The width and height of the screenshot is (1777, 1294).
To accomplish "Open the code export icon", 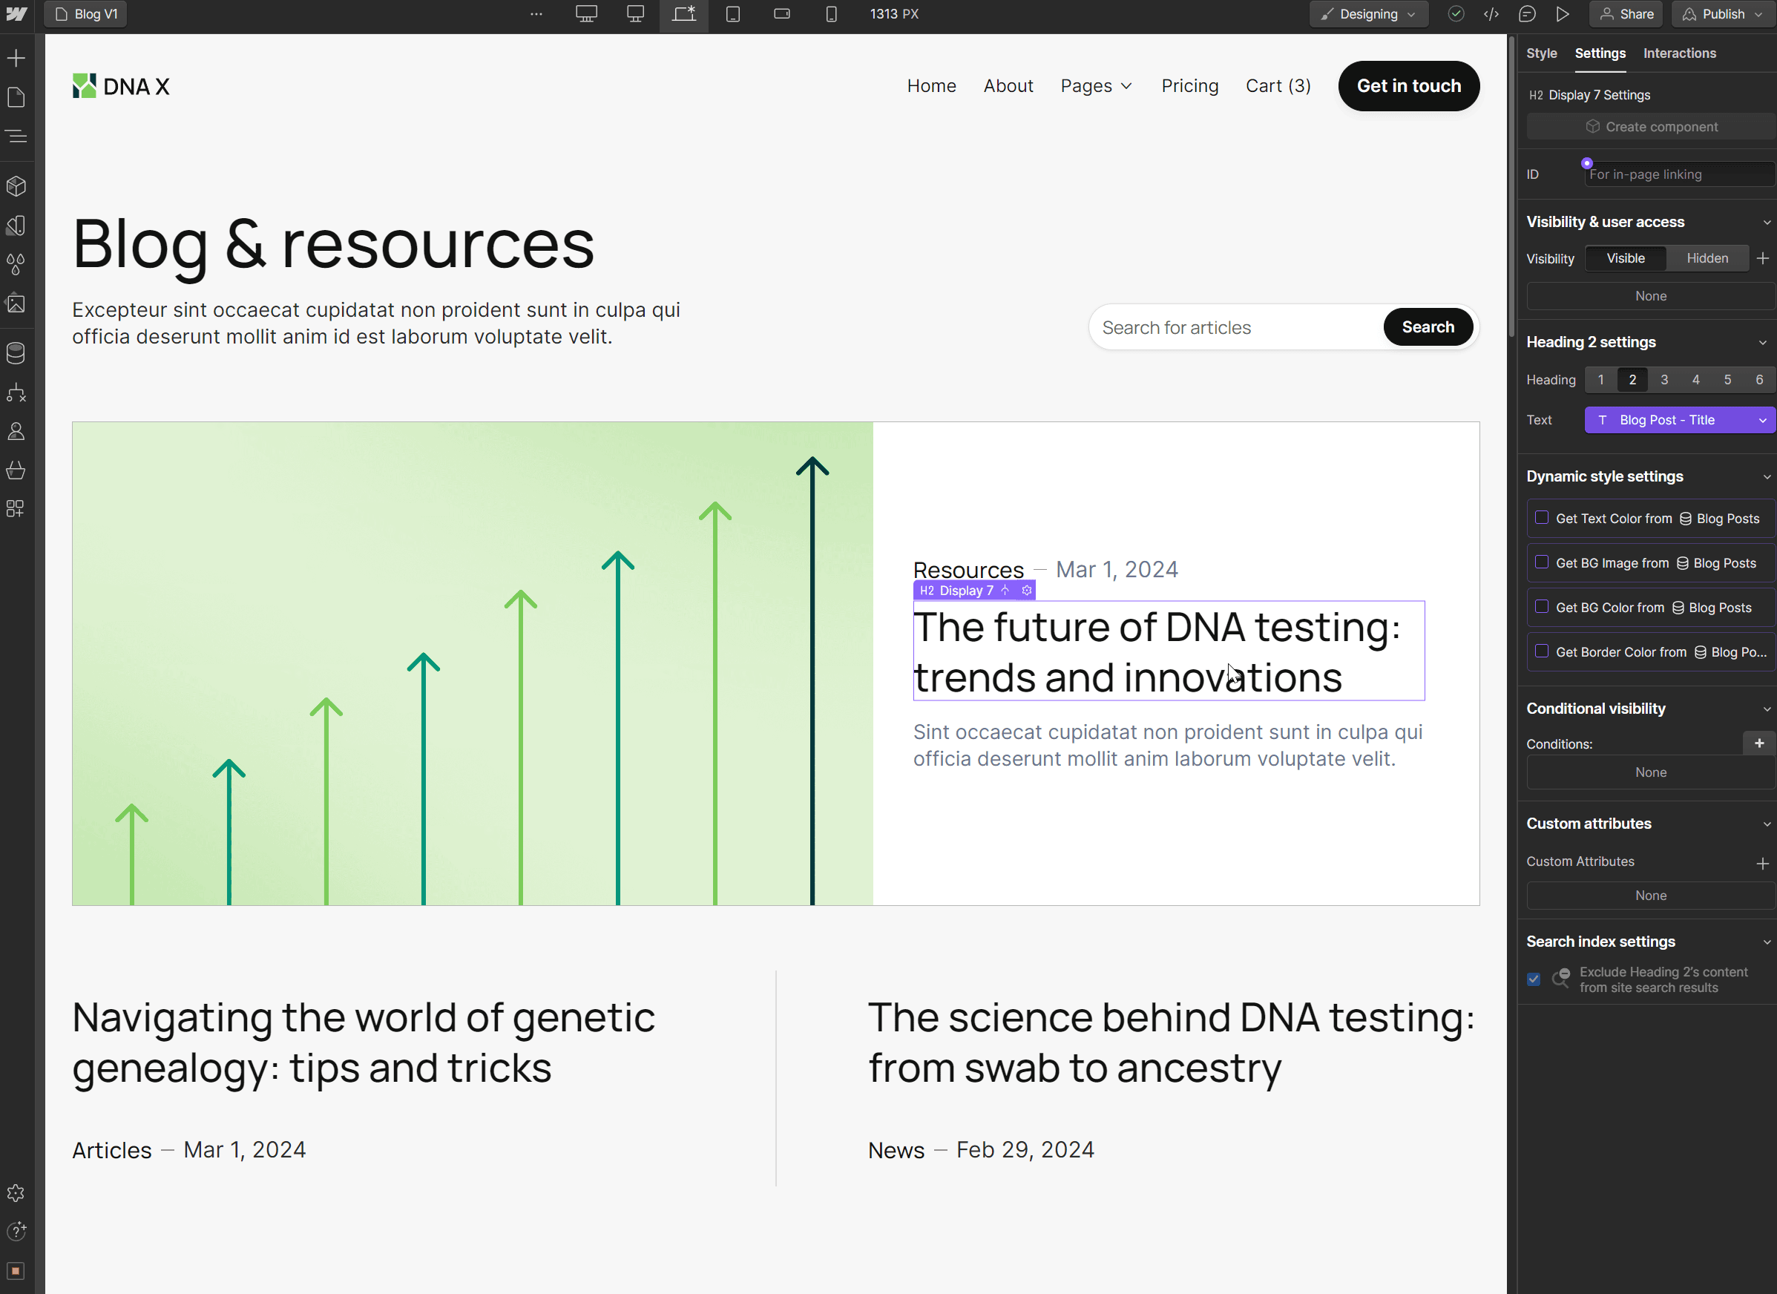I will [1492, 14].
